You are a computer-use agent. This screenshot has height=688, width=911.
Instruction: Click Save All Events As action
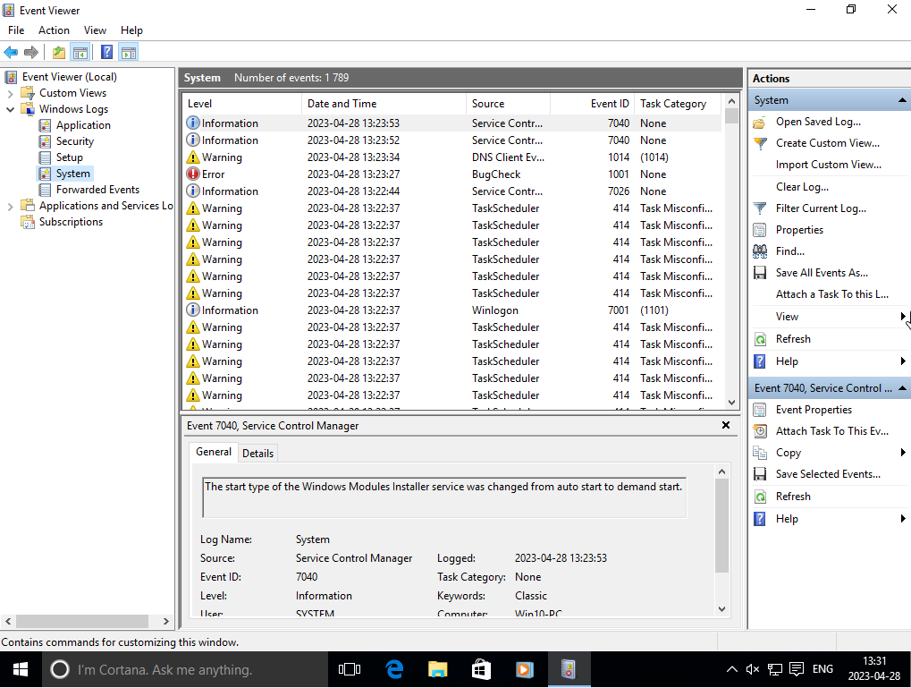(821, 273)
